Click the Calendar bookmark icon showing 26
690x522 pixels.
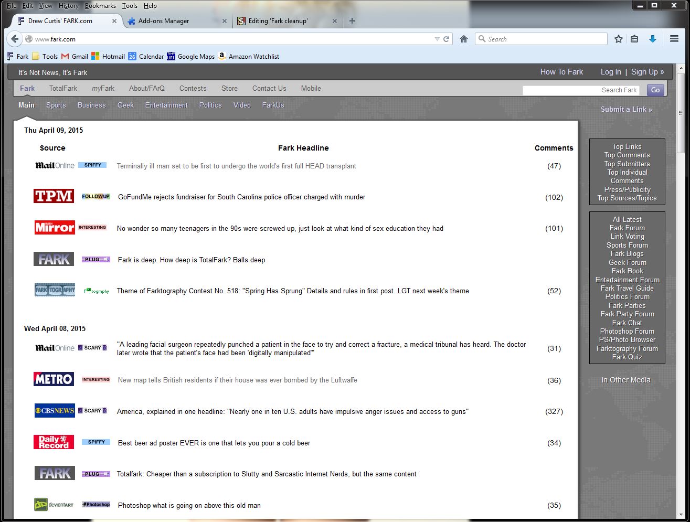pos(132,56)
